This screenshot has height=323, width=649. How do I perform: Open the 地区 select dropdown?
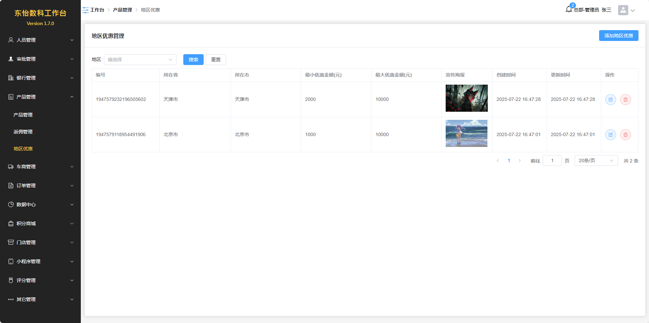140,60
